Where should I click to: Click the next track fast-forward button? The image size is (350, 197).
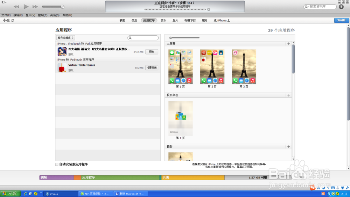coord(35,7)
